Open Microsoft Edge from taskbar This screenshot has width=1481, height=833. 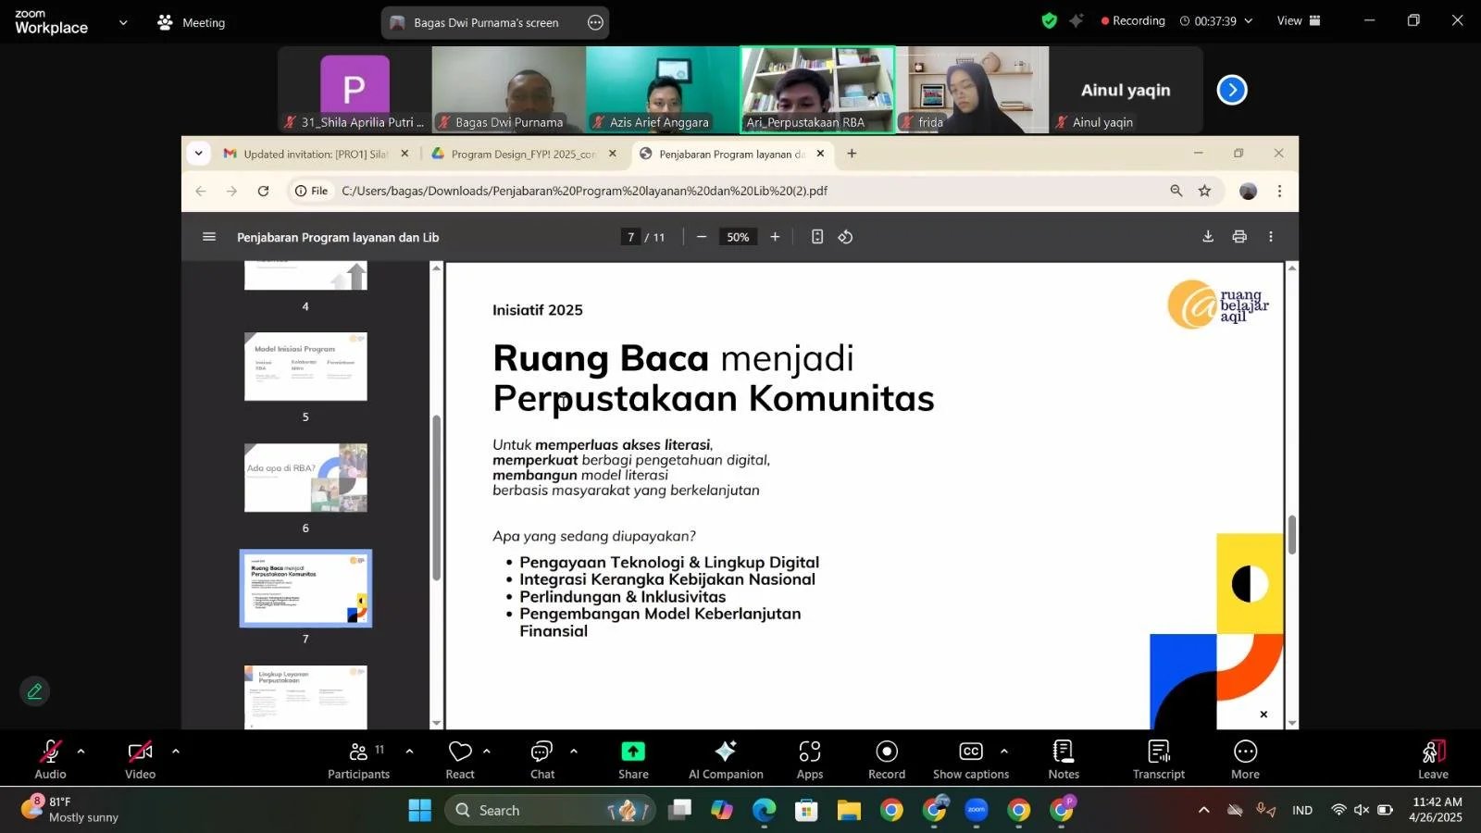pos(764,811)
